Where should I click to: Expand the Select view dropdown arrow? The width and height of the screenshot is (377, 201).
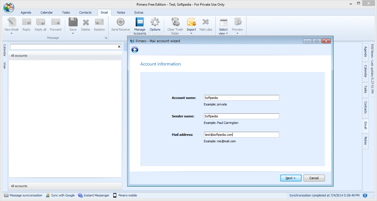pos(227,33)
